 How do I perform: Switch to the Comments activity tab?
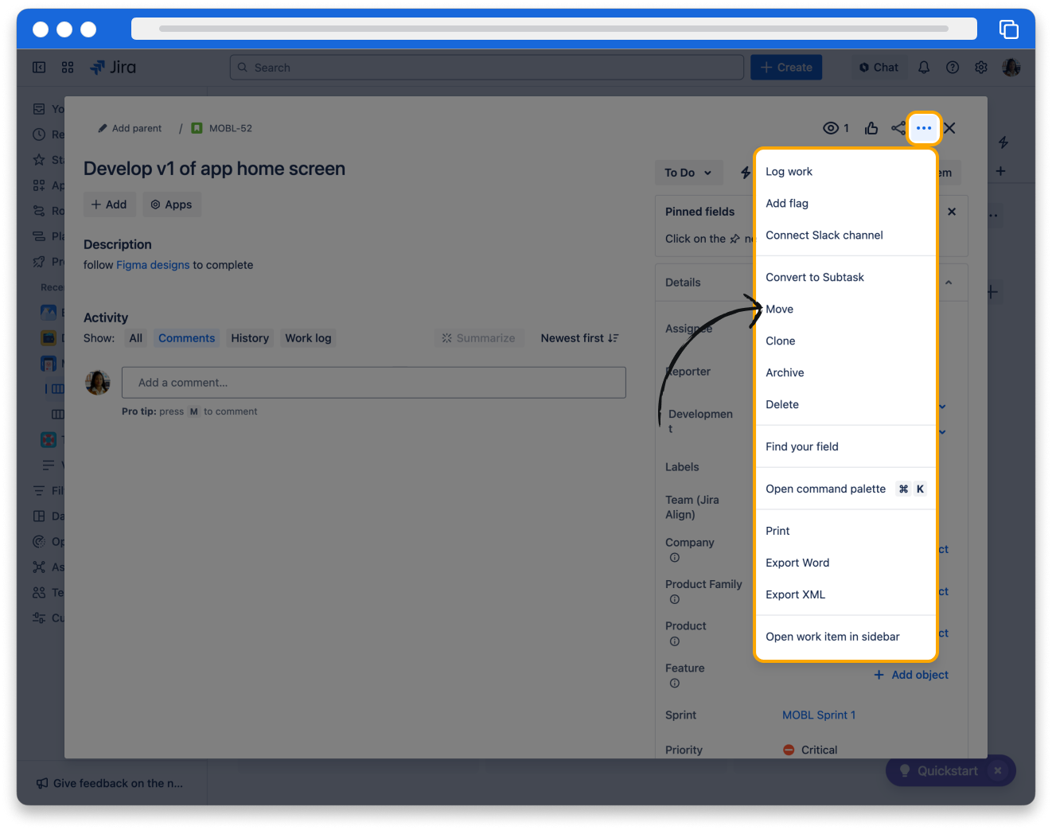(186, 338)
